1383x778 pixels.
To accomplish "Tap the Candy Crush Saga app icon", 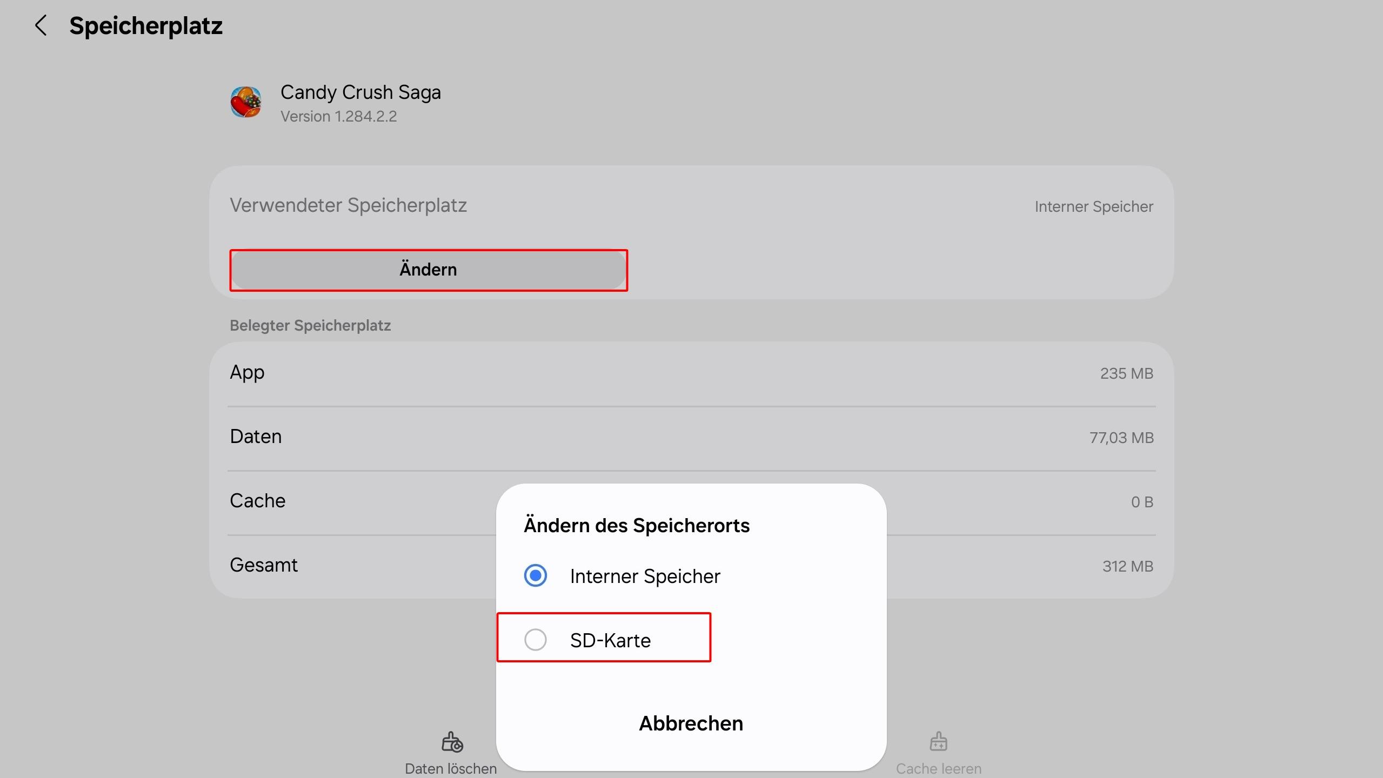I will pyautogui.click(x=246, y=102).
